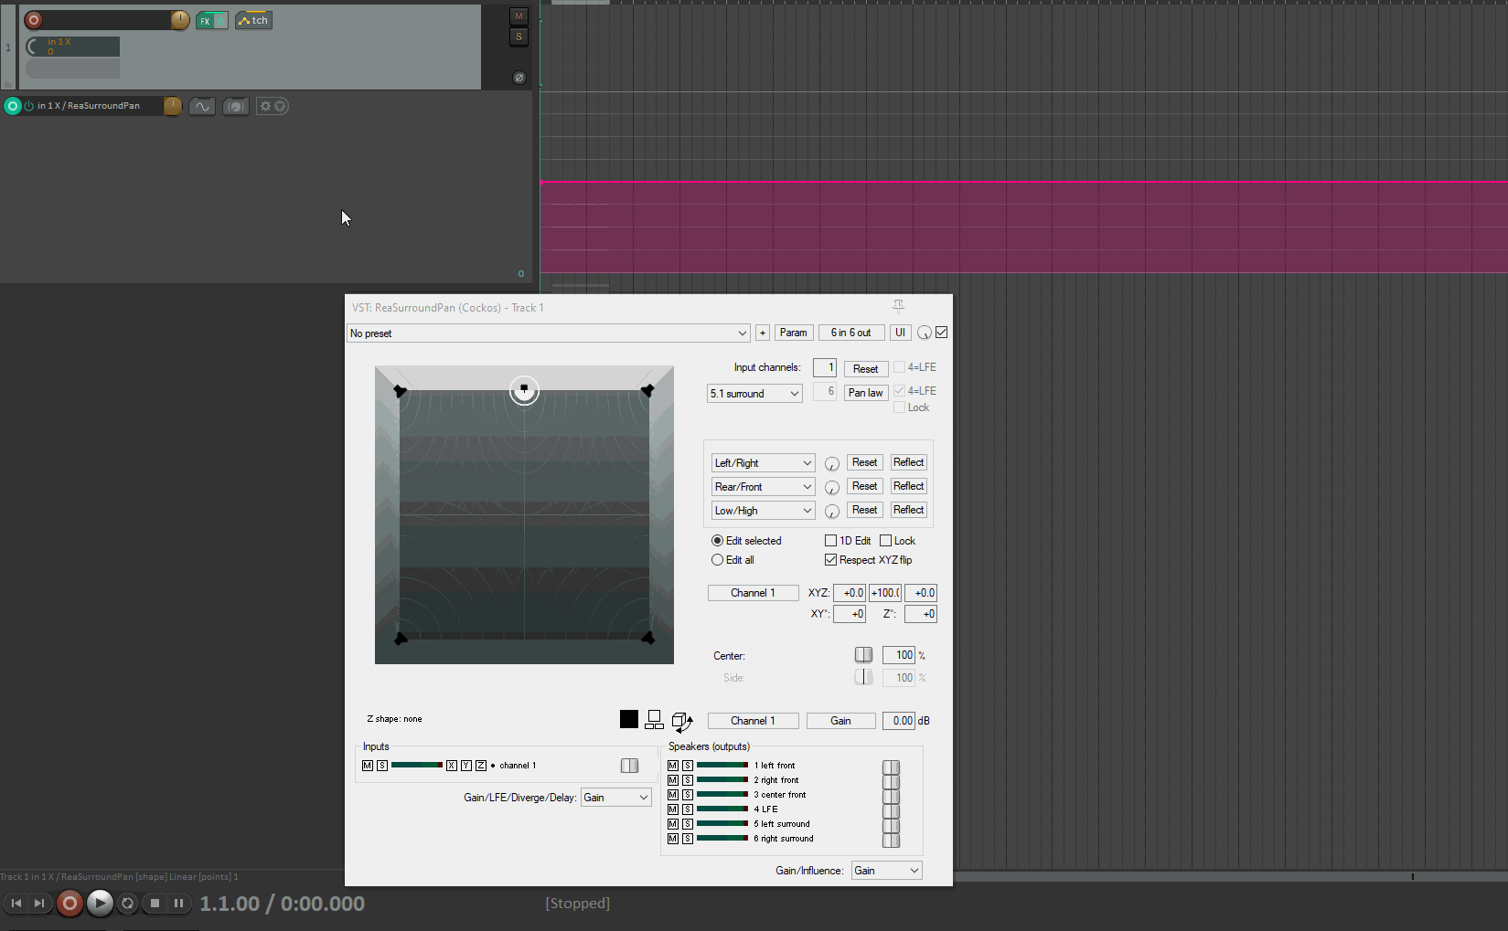Toggle the Y axis button for channel 1
Screen dimensions: 1508x931
tap(465, 766)
